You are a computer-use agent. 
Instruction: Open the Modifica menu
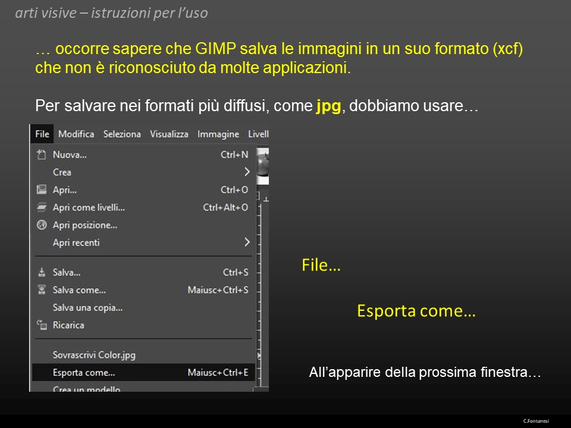(76, 134)
